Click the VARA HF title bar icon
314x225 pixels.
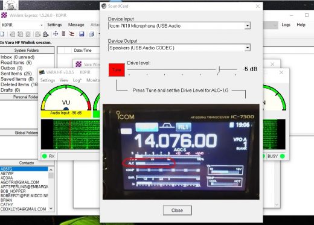point(42,72)
